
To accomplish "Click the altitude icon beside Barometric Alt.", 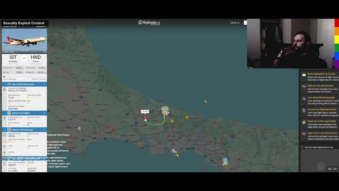I will pyautogui.click(x=5, y=118).
